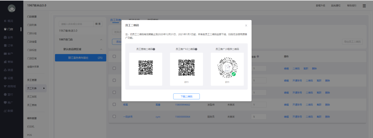
Task: Click the help dot next to 排序 header
Action: click(258, 56)
